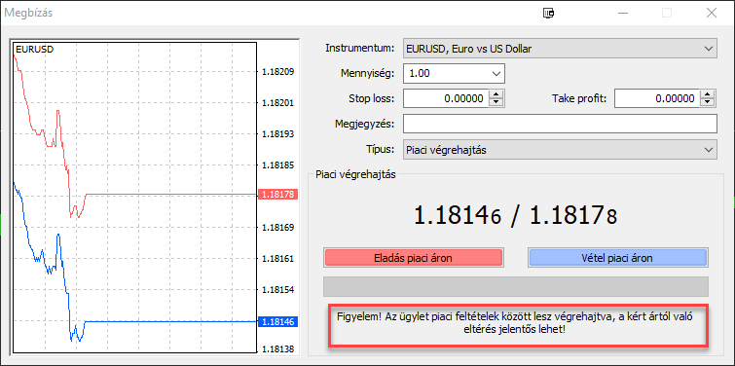Open the Típus dropdown showing Piaci végrehajtás
Image resolution: width=735 pixels, height=366 pixels.
[560, 150]
